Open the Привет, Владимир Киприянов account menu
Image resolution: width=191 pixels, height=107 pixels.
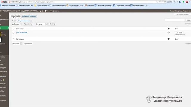(180, 11)
